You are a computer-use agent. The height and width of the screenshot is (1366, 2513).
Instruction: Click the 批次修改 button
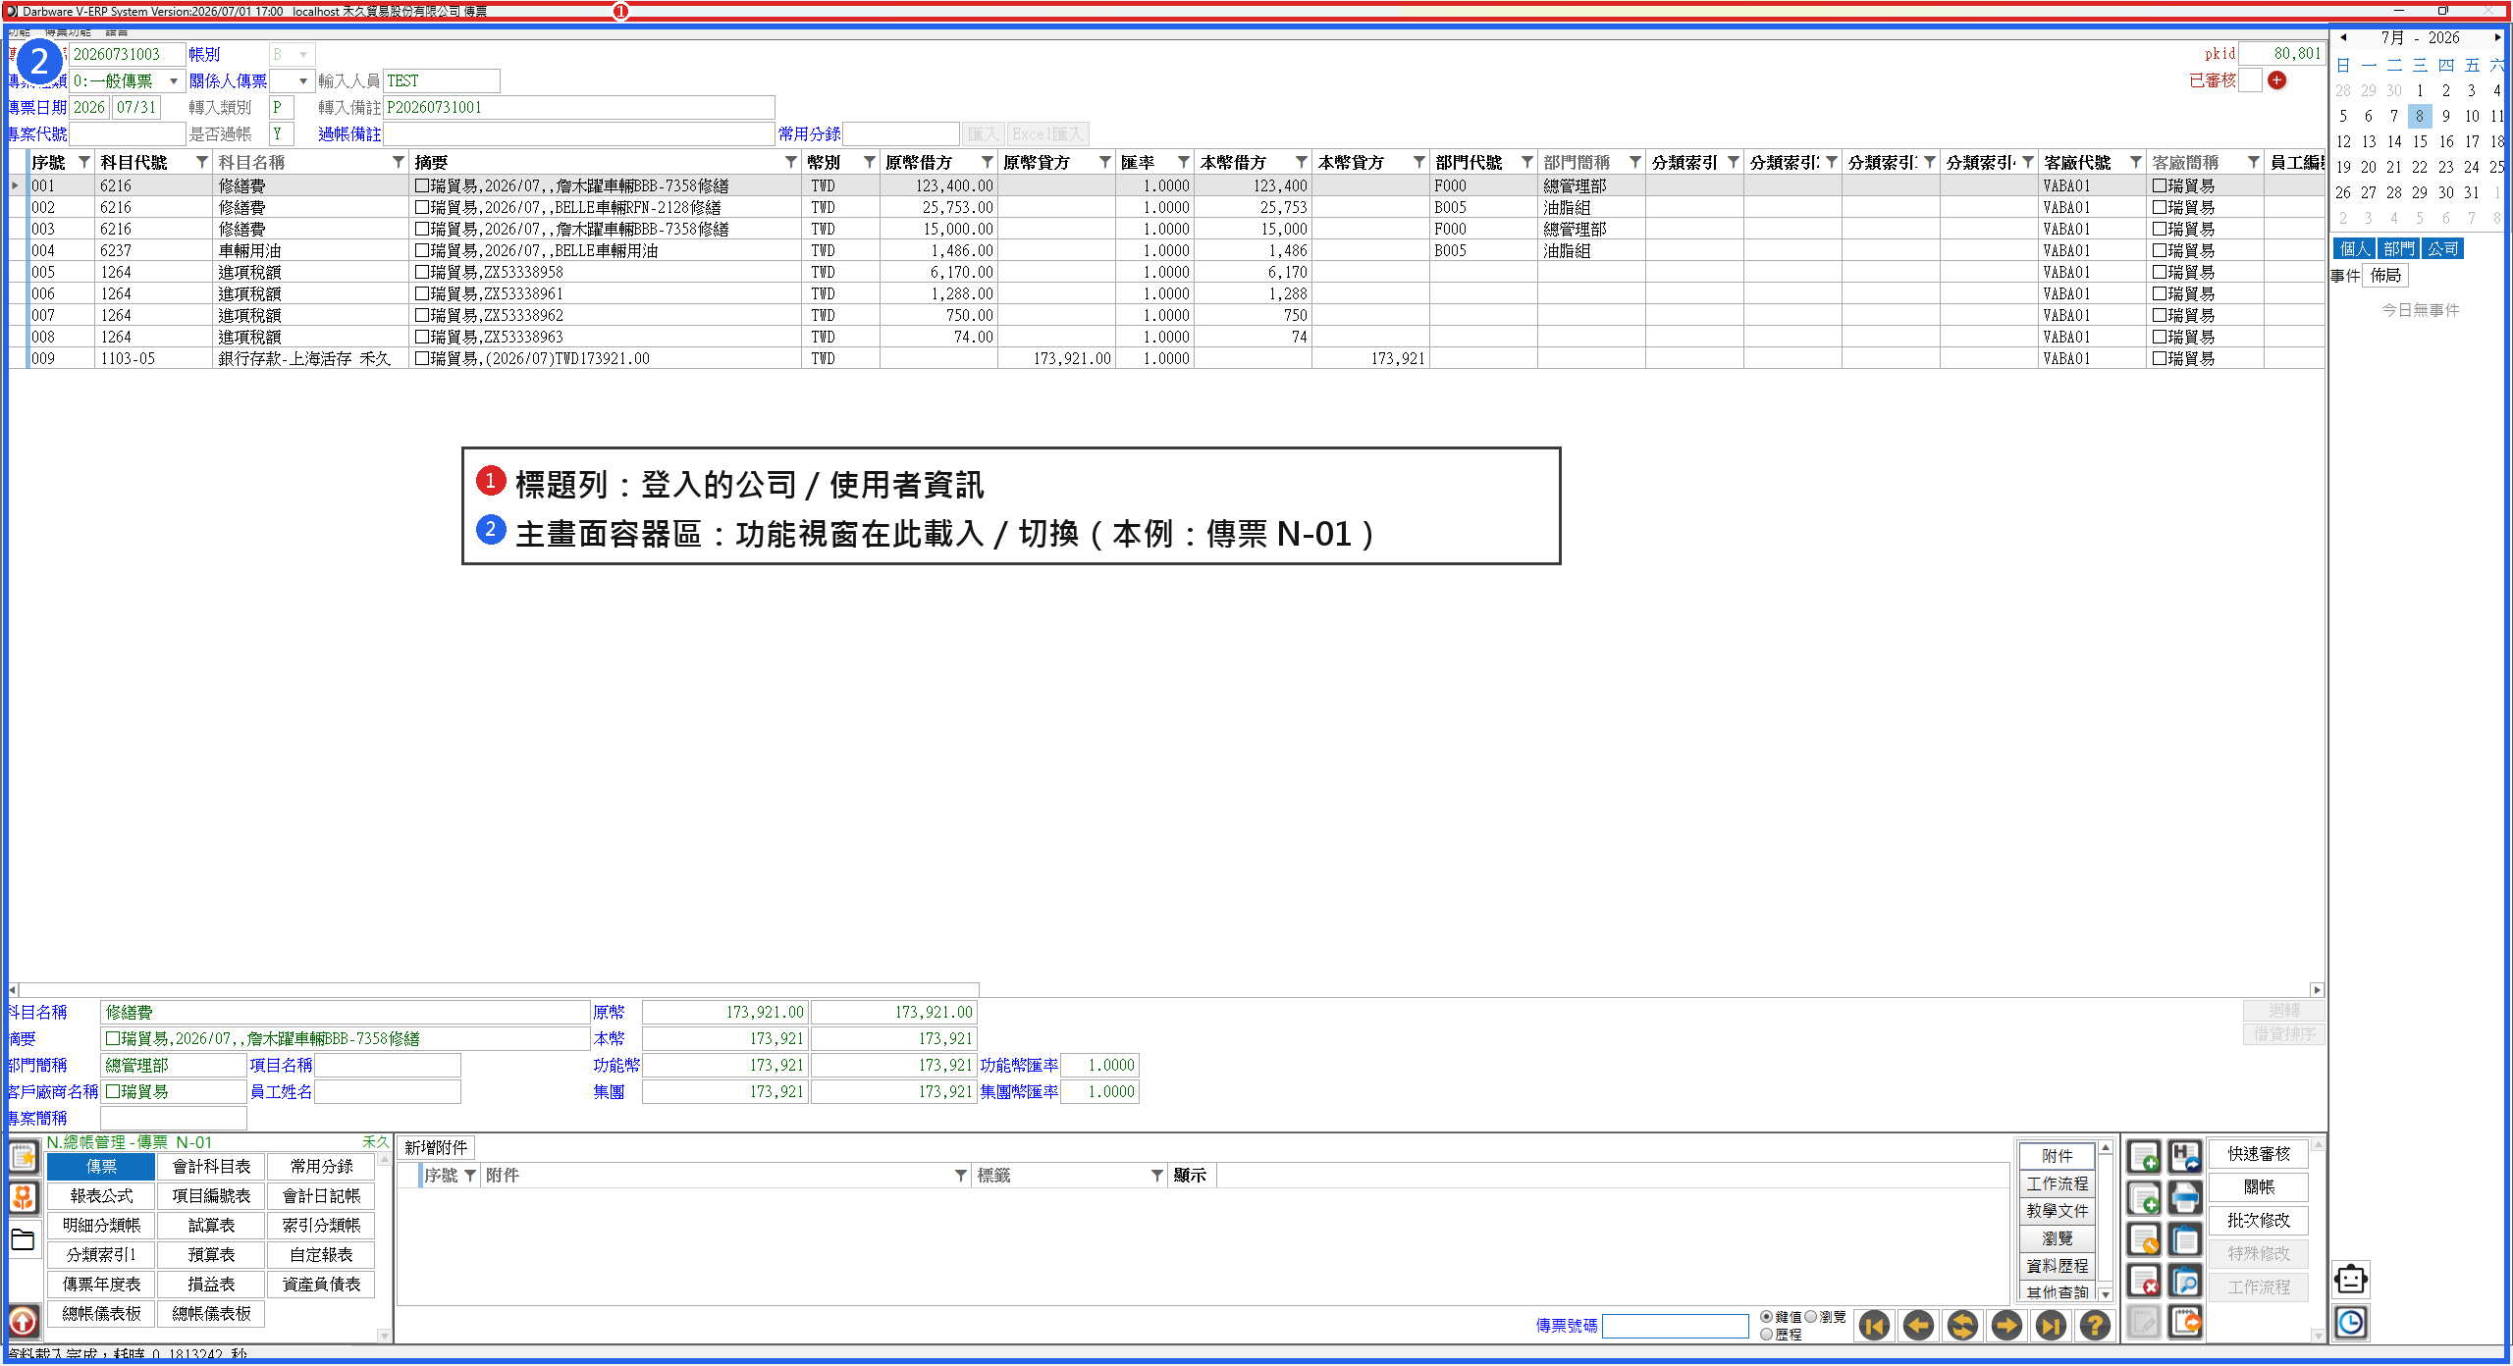(2259, 1221)
